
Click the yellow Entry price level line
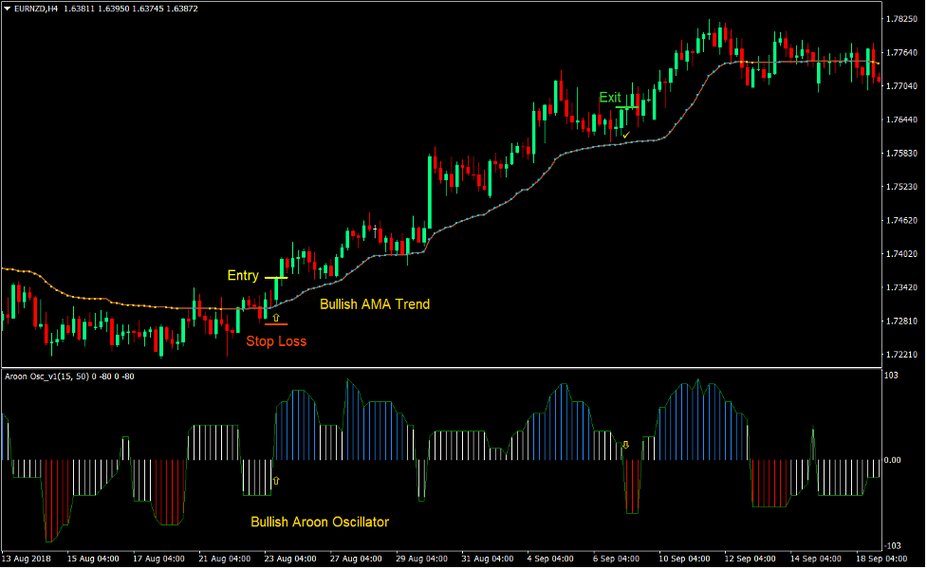276,278
